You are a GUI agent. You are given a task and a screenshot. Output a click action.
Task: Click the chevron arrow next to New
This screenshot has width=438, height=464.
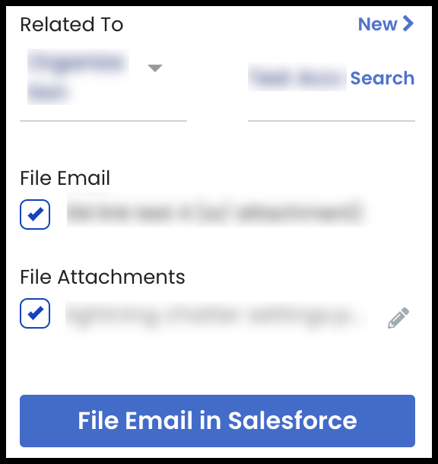[x=408, y=24]
